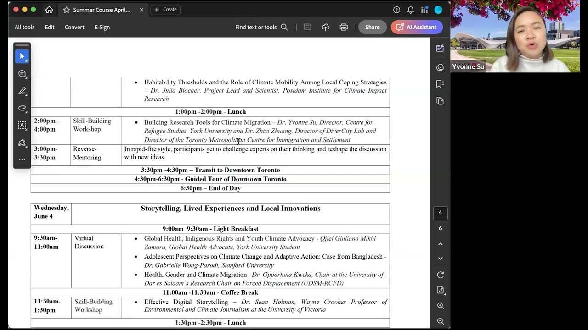The image size is (588, 330).
Task: Click '11:00am -11:30am - Coffee Break' row
Action: point(210,292)
